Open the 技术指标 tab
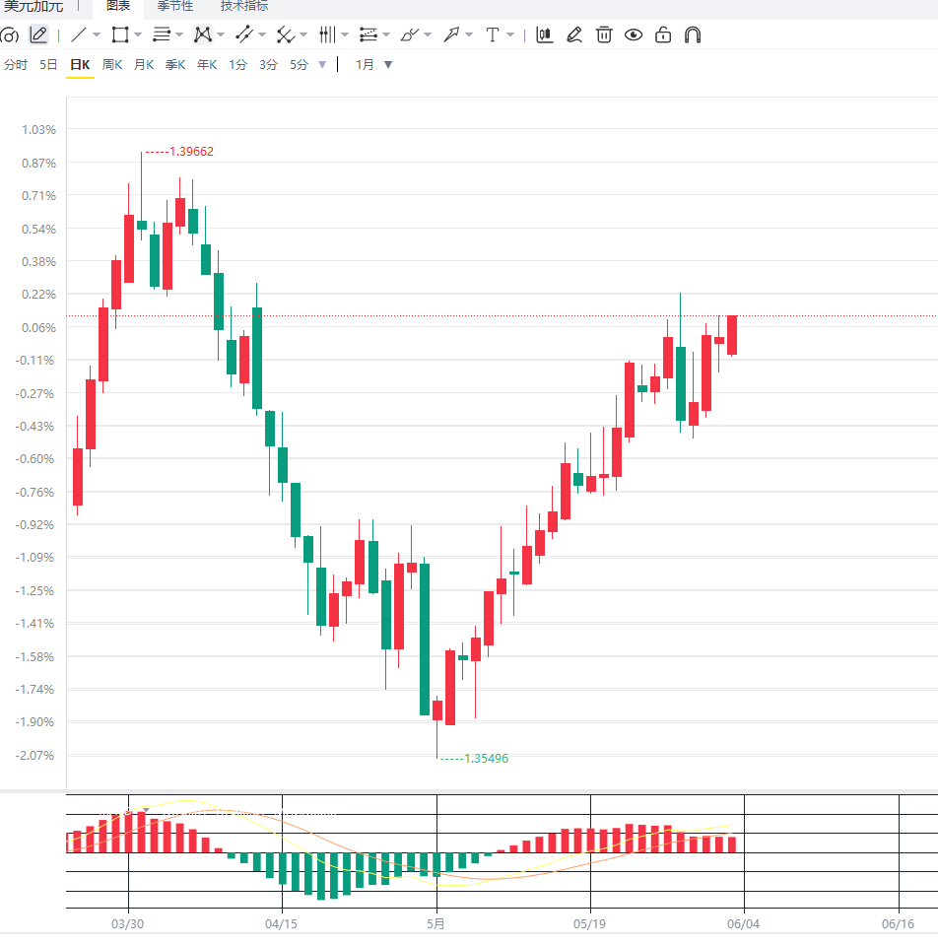Image resolution: width=938 pixels, height=945 pixels. 244,6
